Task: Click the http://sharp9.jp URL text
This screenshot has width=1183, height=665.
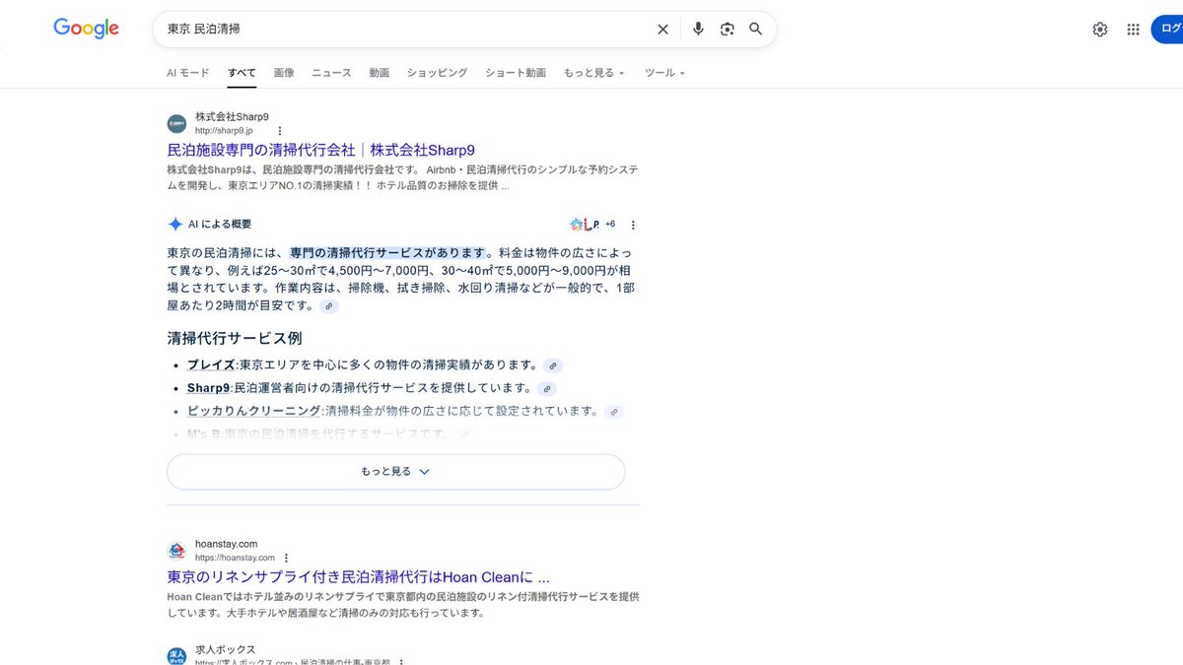Action: (224, 130)
